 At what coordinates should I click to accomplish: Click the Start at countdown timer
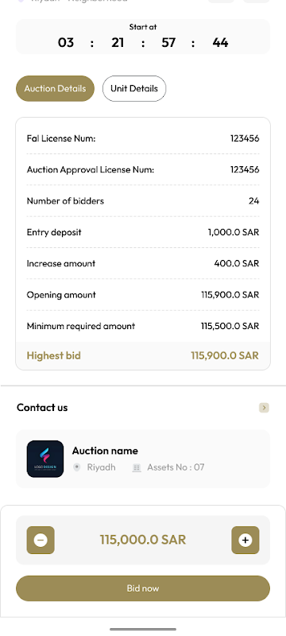[143, 37]
